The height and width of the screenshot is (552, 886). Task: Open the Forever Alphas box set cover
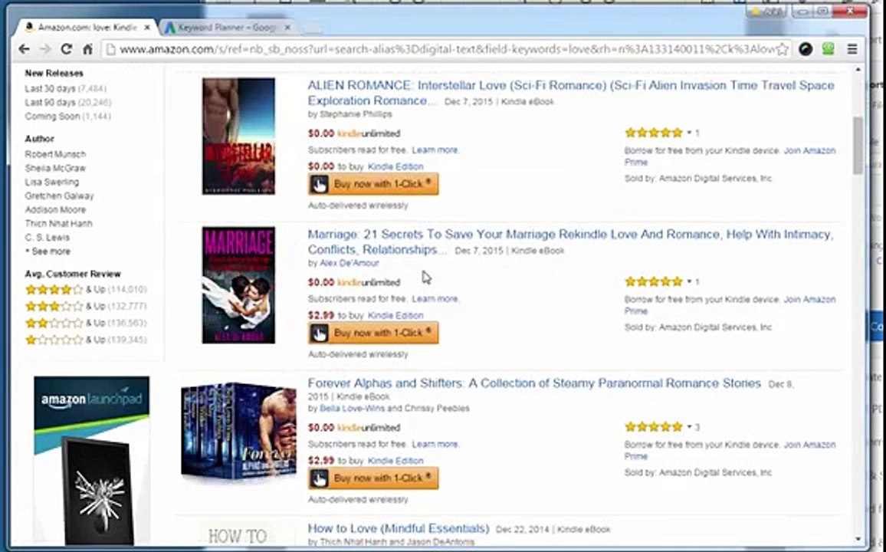pyautogui.click(x=238, y=432)
